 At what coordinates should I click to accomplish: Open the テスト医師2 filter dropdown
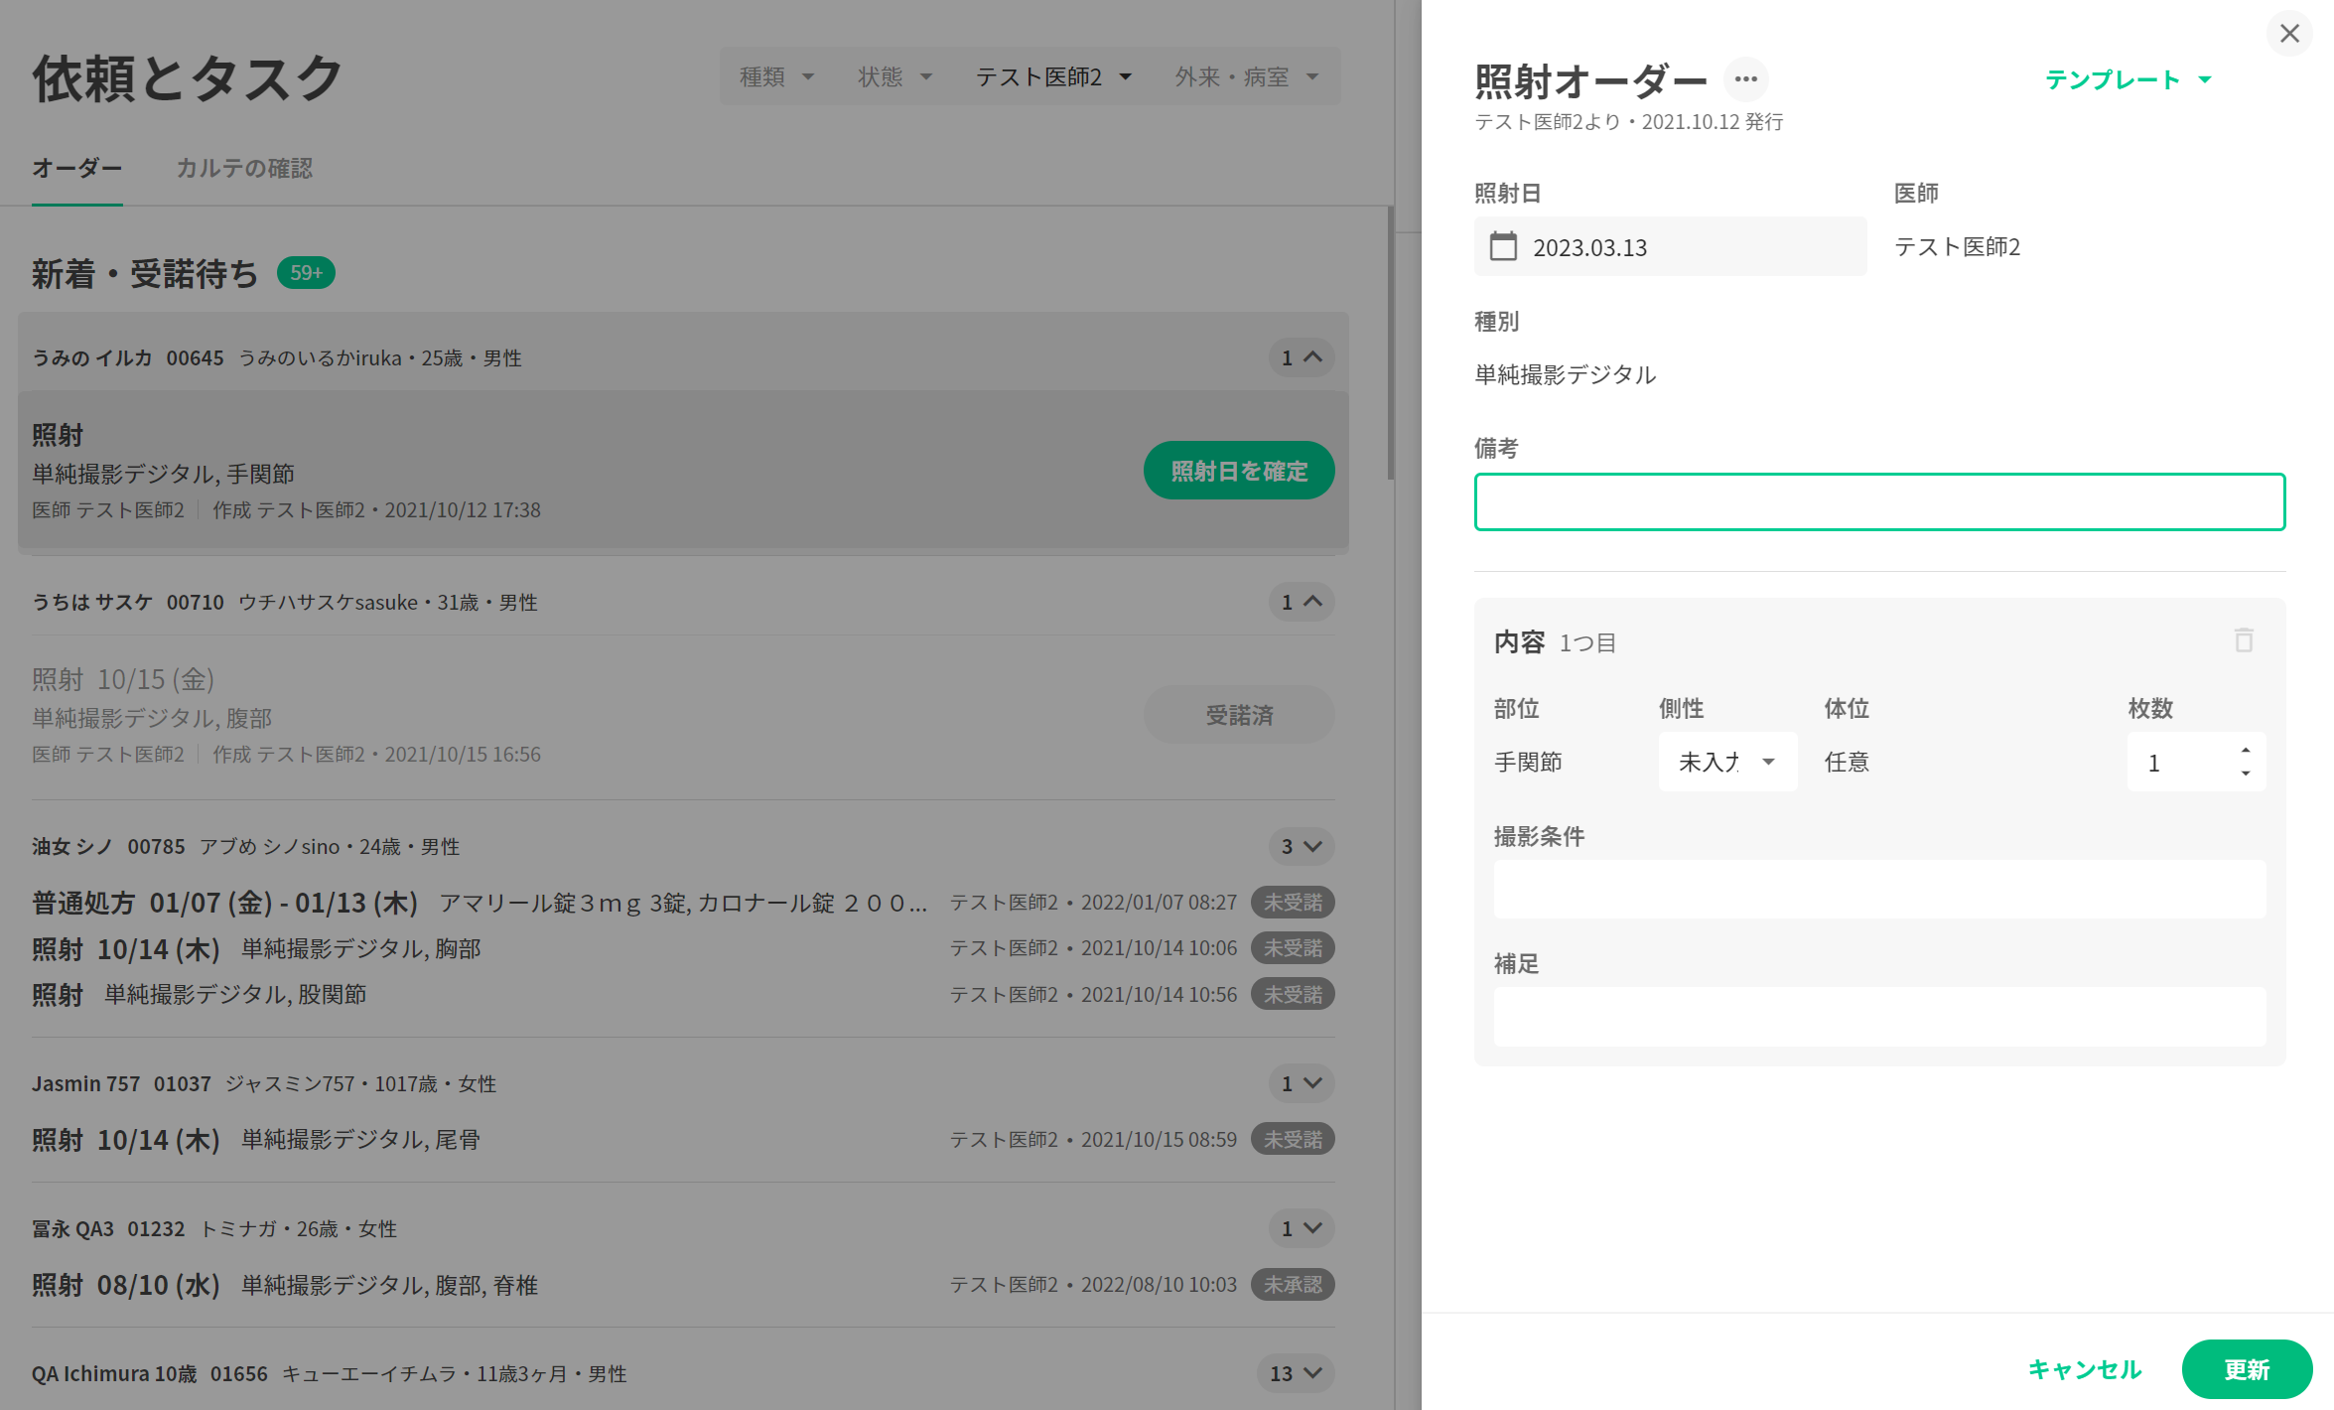pos(1052,76)
